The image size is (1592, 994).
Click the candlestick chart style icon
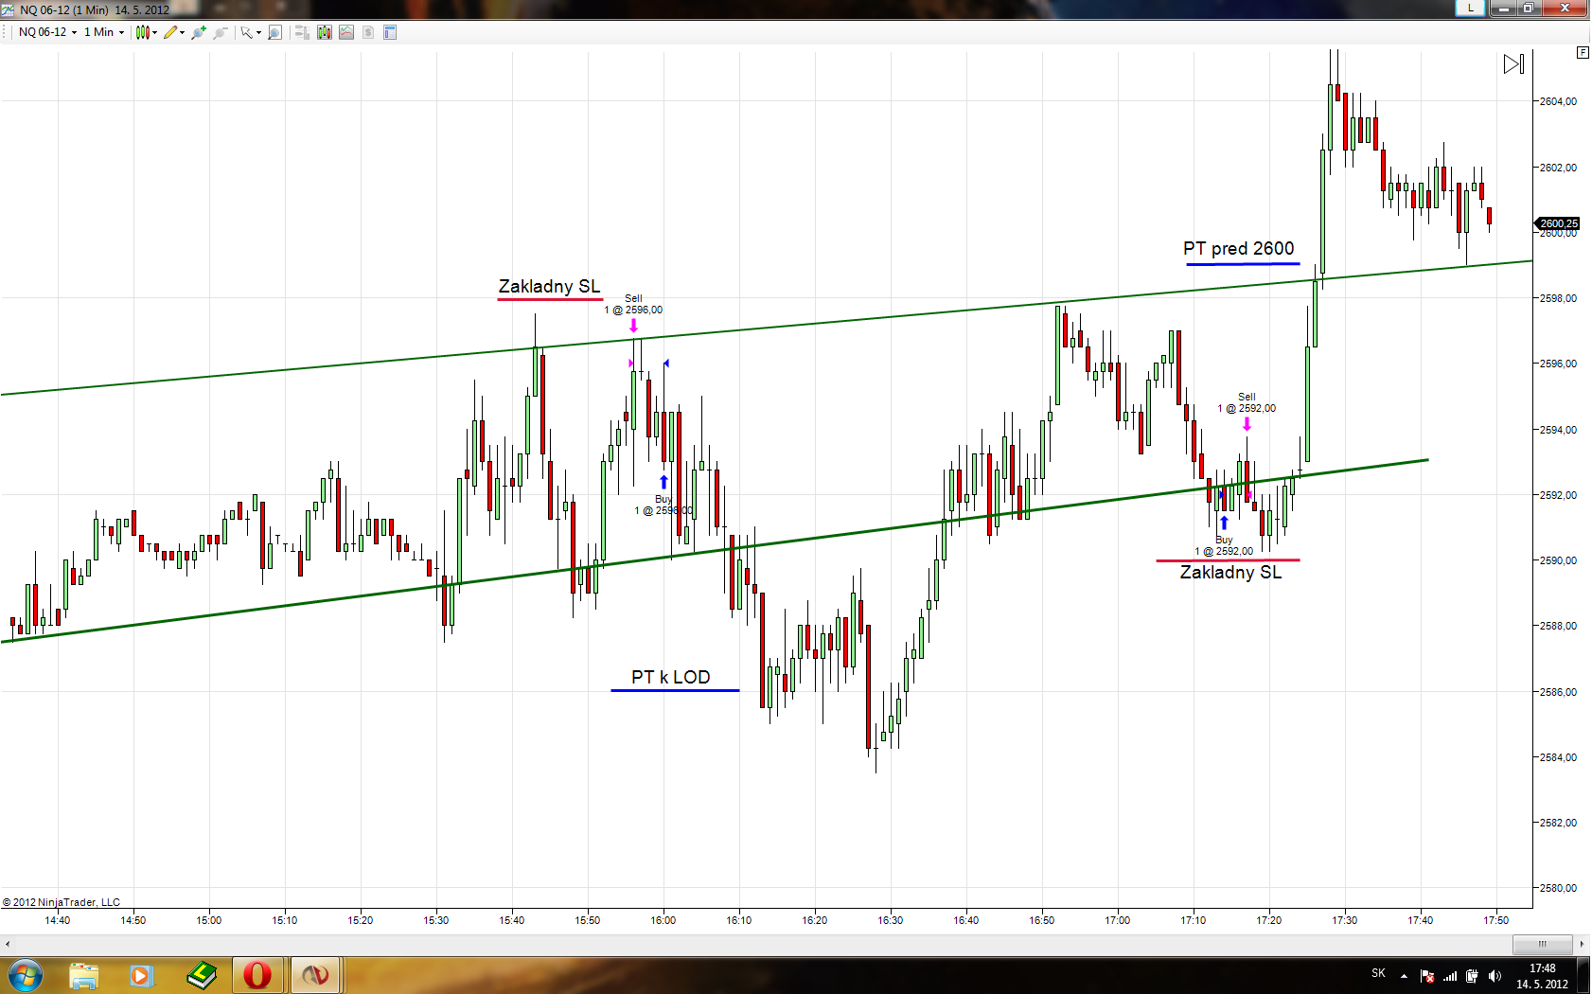coord(142,32)
